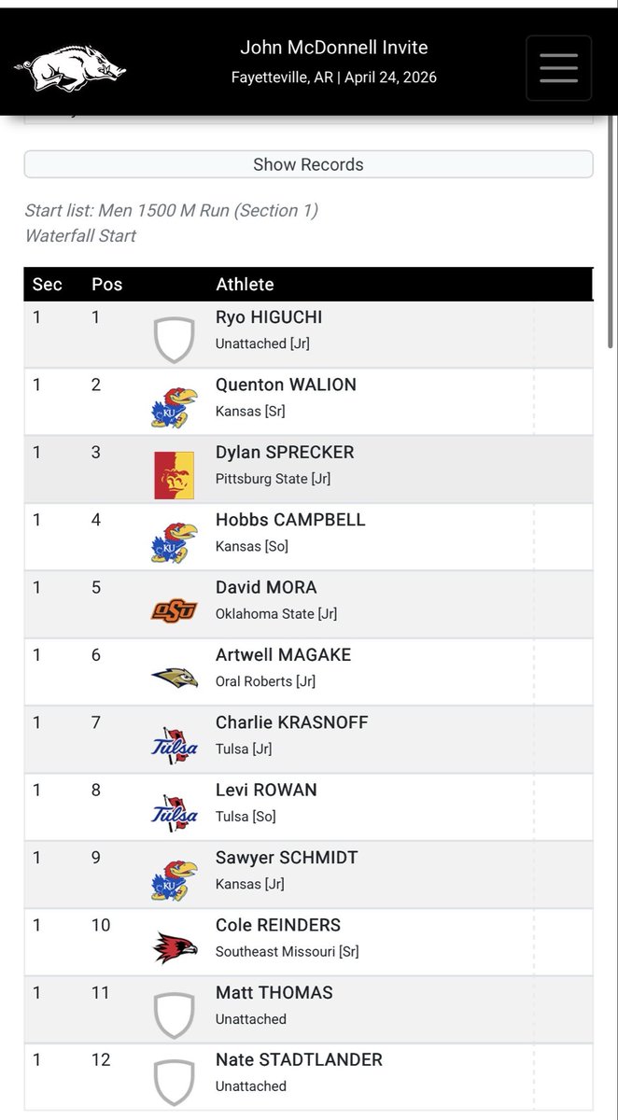Open Levi ROWAN's athlete link
618x1120 pixels.
tap(266, 790)
